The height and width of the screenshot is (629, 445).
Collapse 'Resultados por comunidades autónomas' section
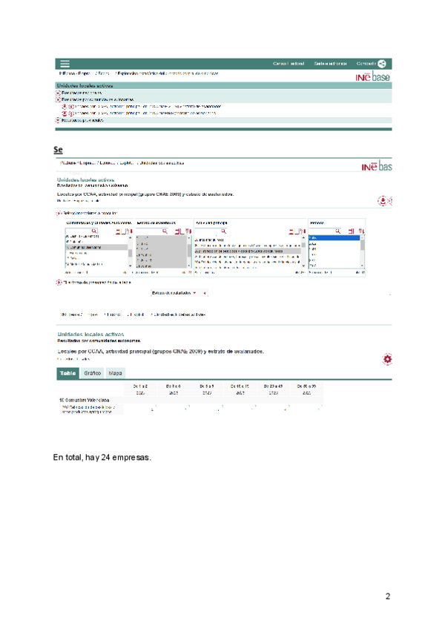pyautogui.click(x=59, y=99)
